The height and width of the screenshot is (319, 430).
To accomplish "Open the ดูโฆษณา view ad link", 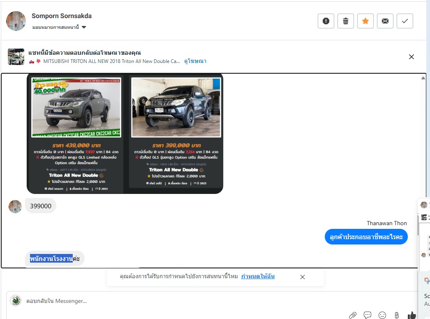I will pyautogui.click(x=195, y=61).
